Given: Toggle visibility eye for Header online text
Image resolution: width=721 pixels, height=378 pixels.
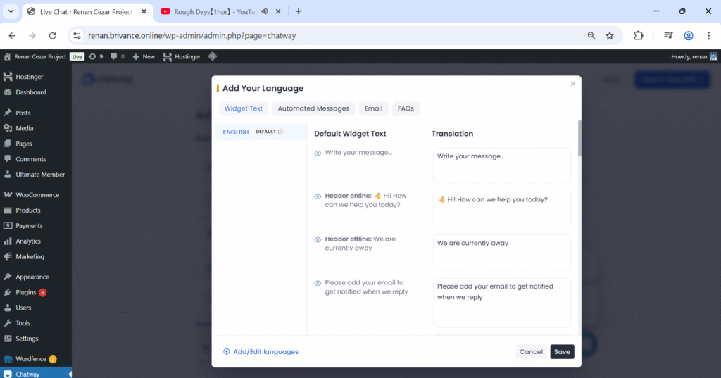Looking at the screenshot, I should [x=318, y=196].
